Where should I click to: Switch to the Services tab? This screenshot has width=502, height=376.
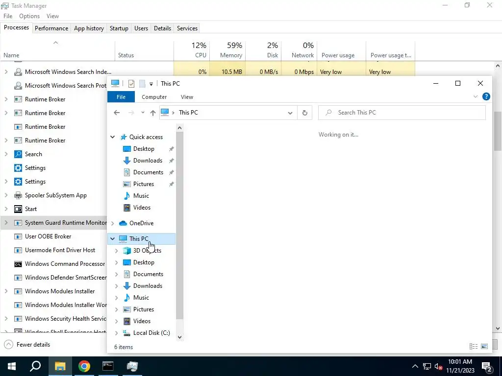tap(187, 28)
